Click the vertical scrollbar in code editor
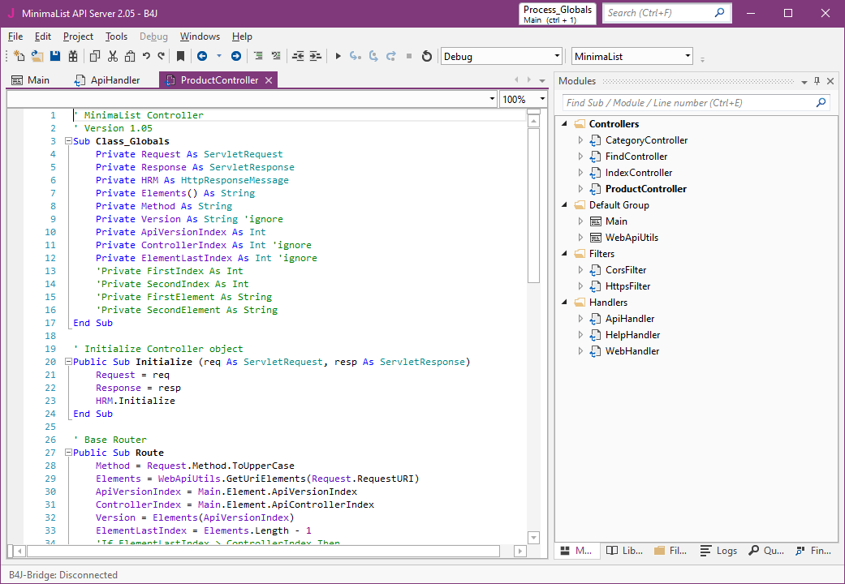Viewport: 845px width, 584px height. pos(533,203)
